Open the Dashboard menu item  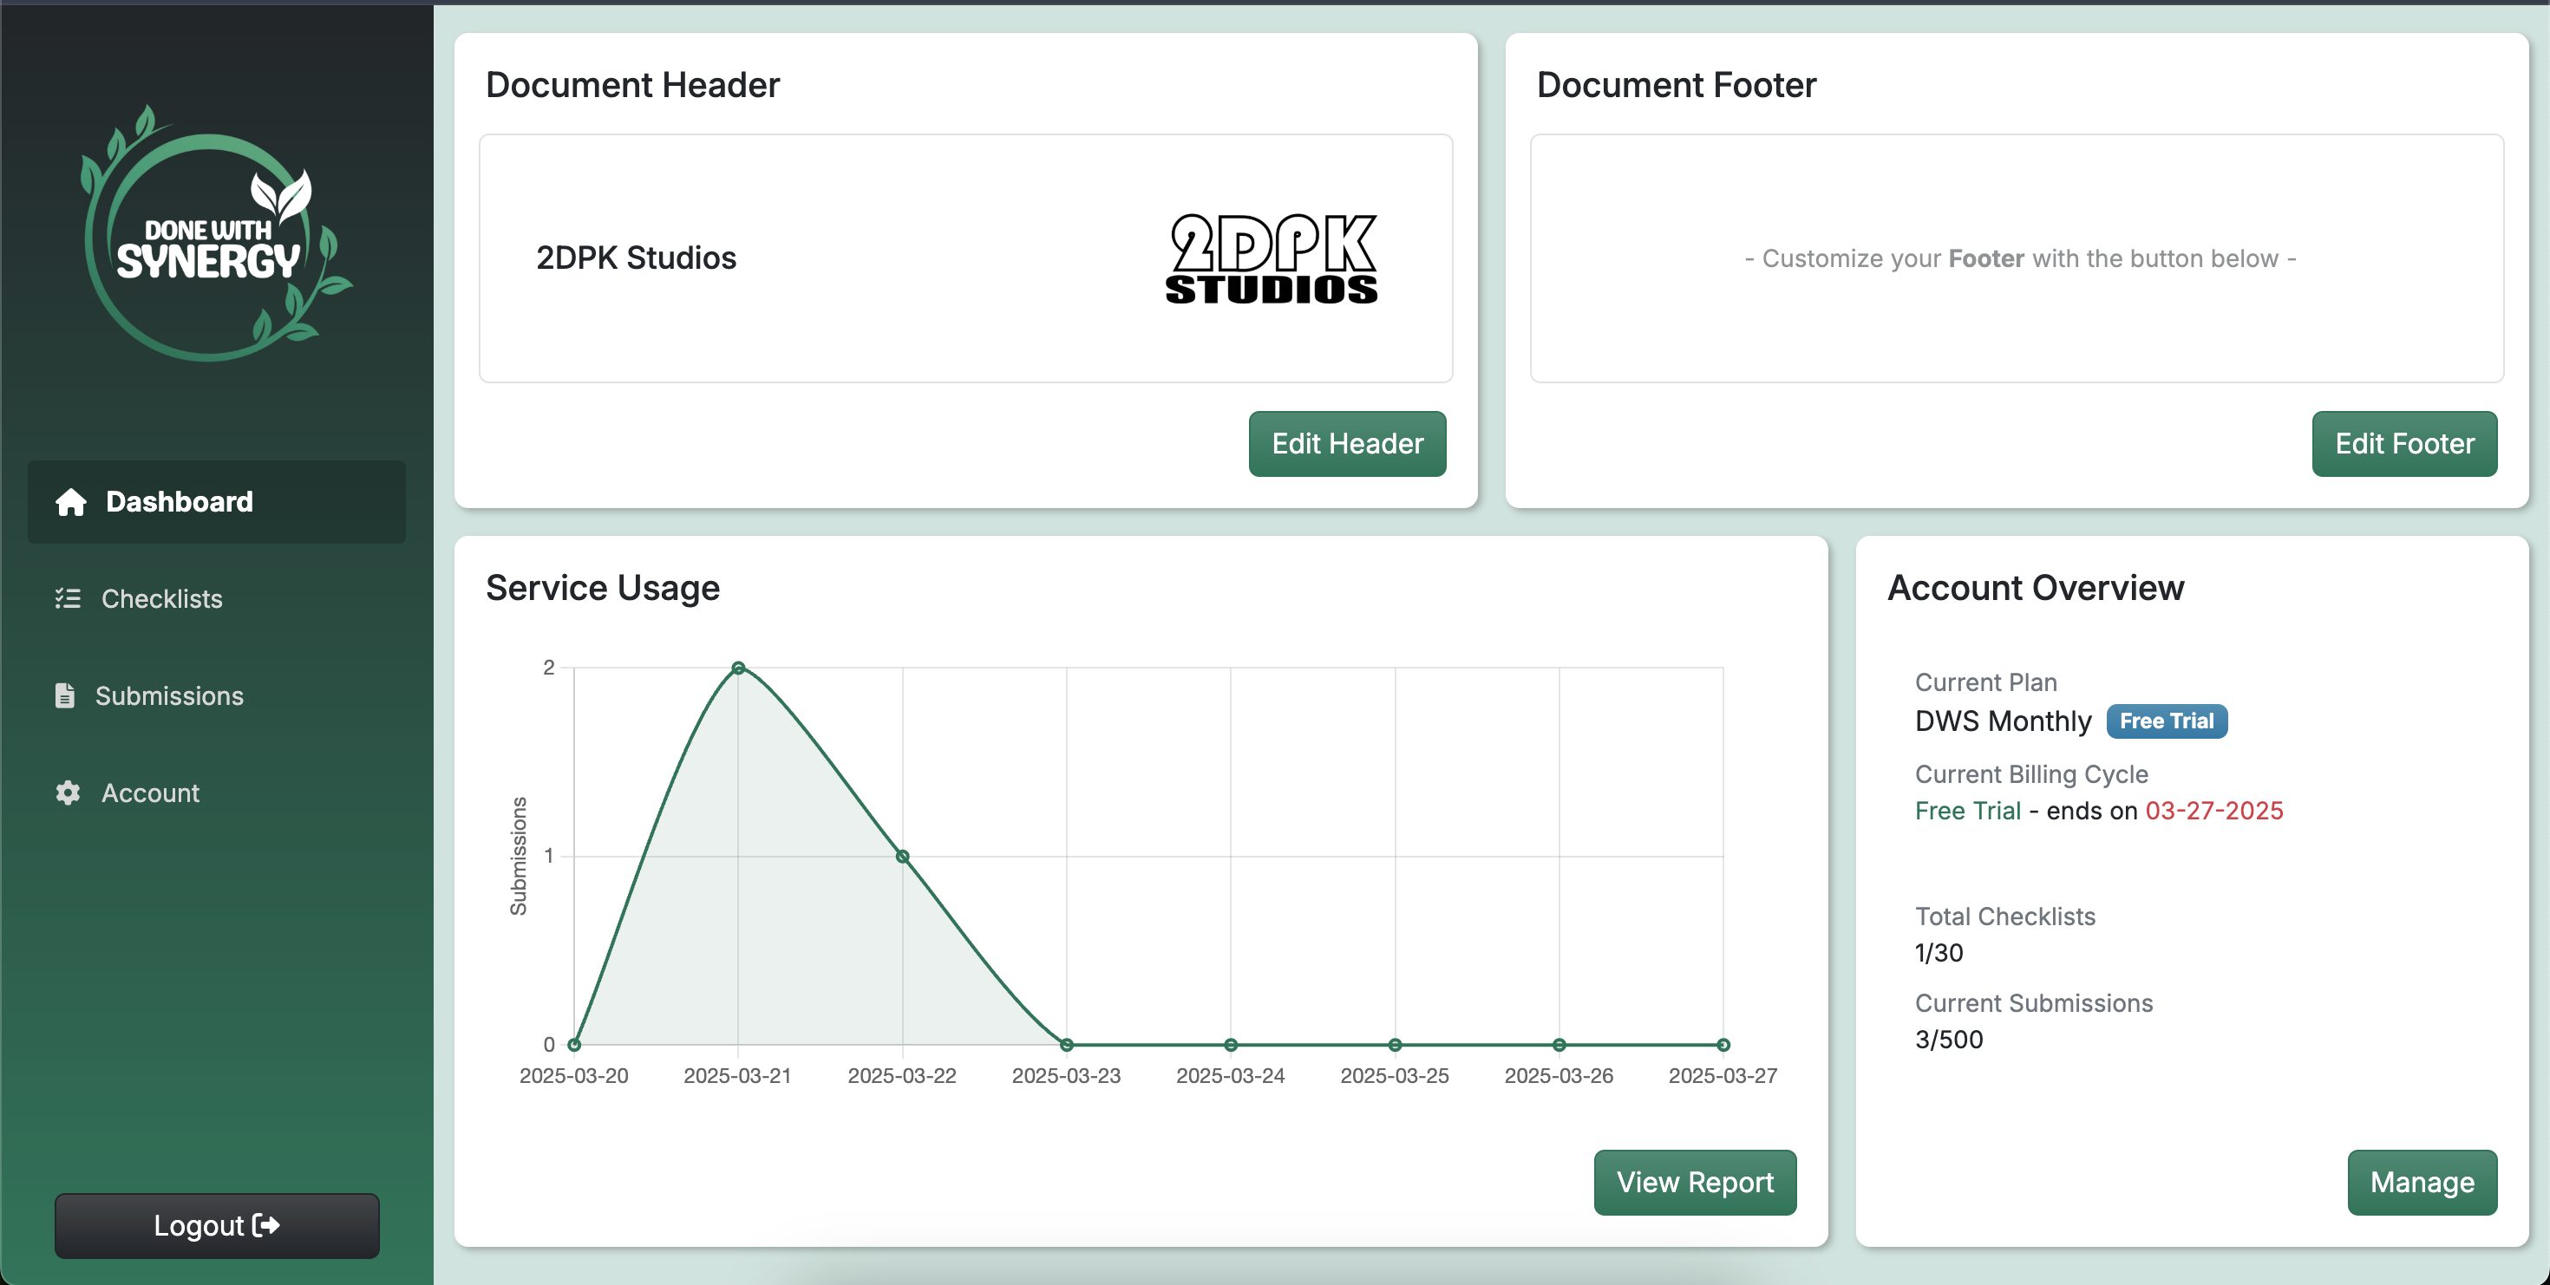(x=217, y=501)
